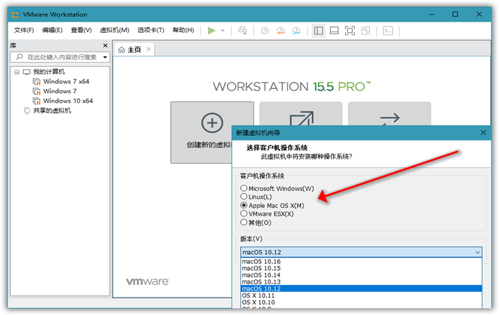Image resolution: width=499 pixels, height=315 pixels.
Task: Open the 虚拟机(M) menu
Action: pos(115,30)
